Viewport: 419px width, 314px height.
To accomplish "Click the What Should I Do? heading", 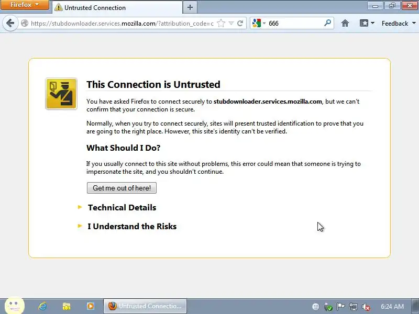I will [123, 148].
